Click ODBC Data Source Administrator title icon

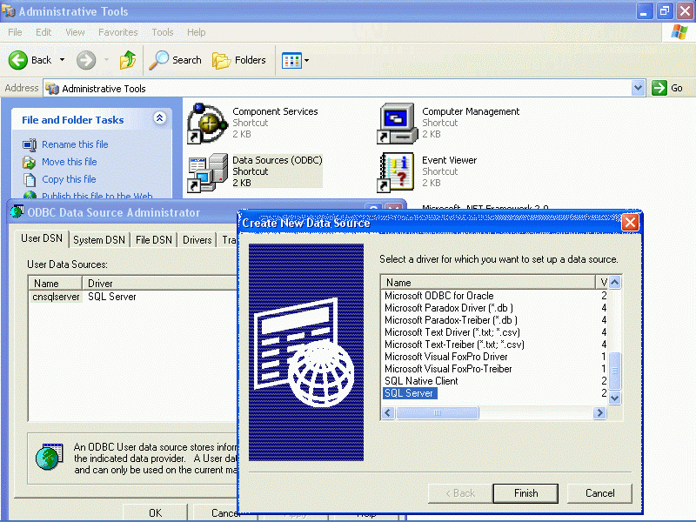(x=17, y=211)
